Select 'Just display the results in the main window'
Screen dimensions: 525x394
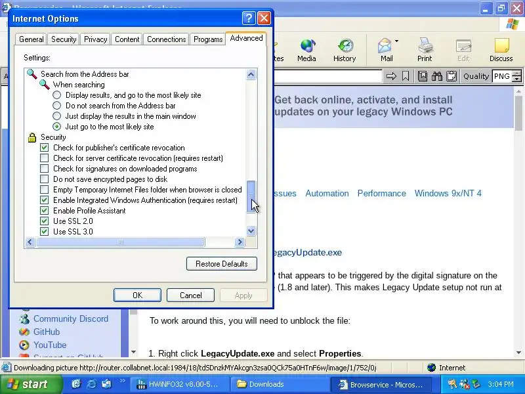(x=57, y=116)
